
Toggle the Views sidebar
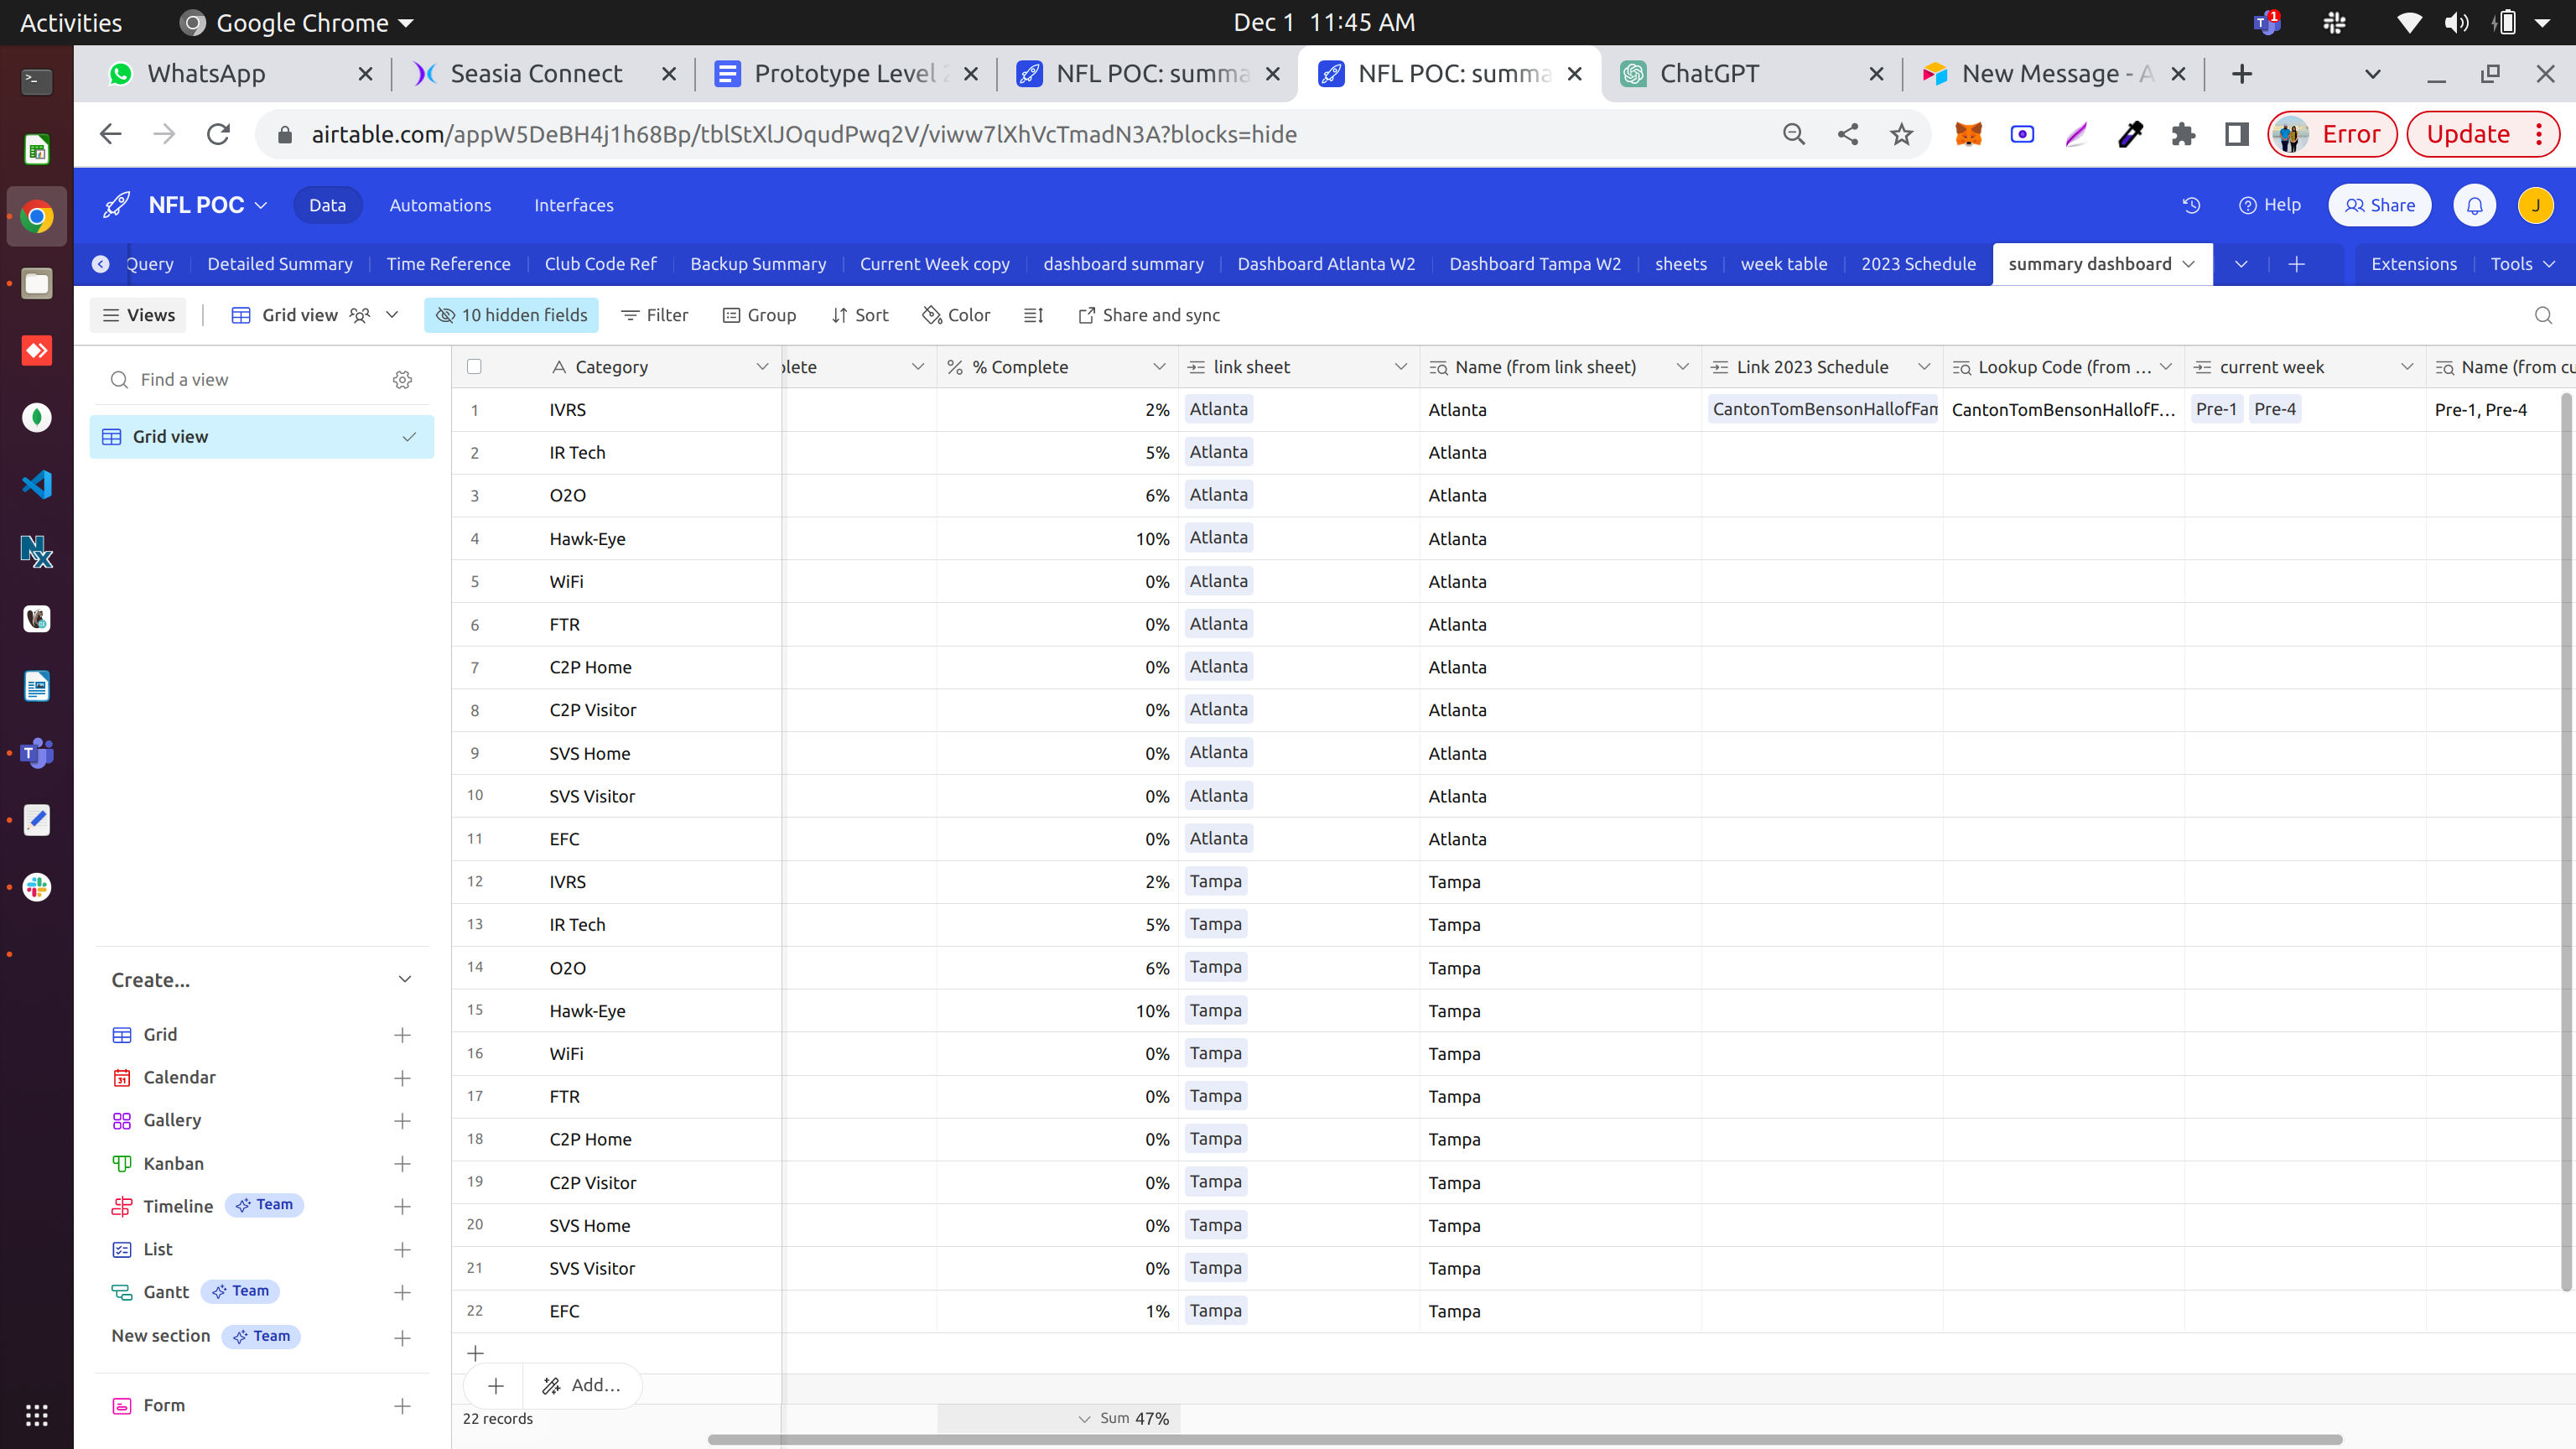point(139,315)
